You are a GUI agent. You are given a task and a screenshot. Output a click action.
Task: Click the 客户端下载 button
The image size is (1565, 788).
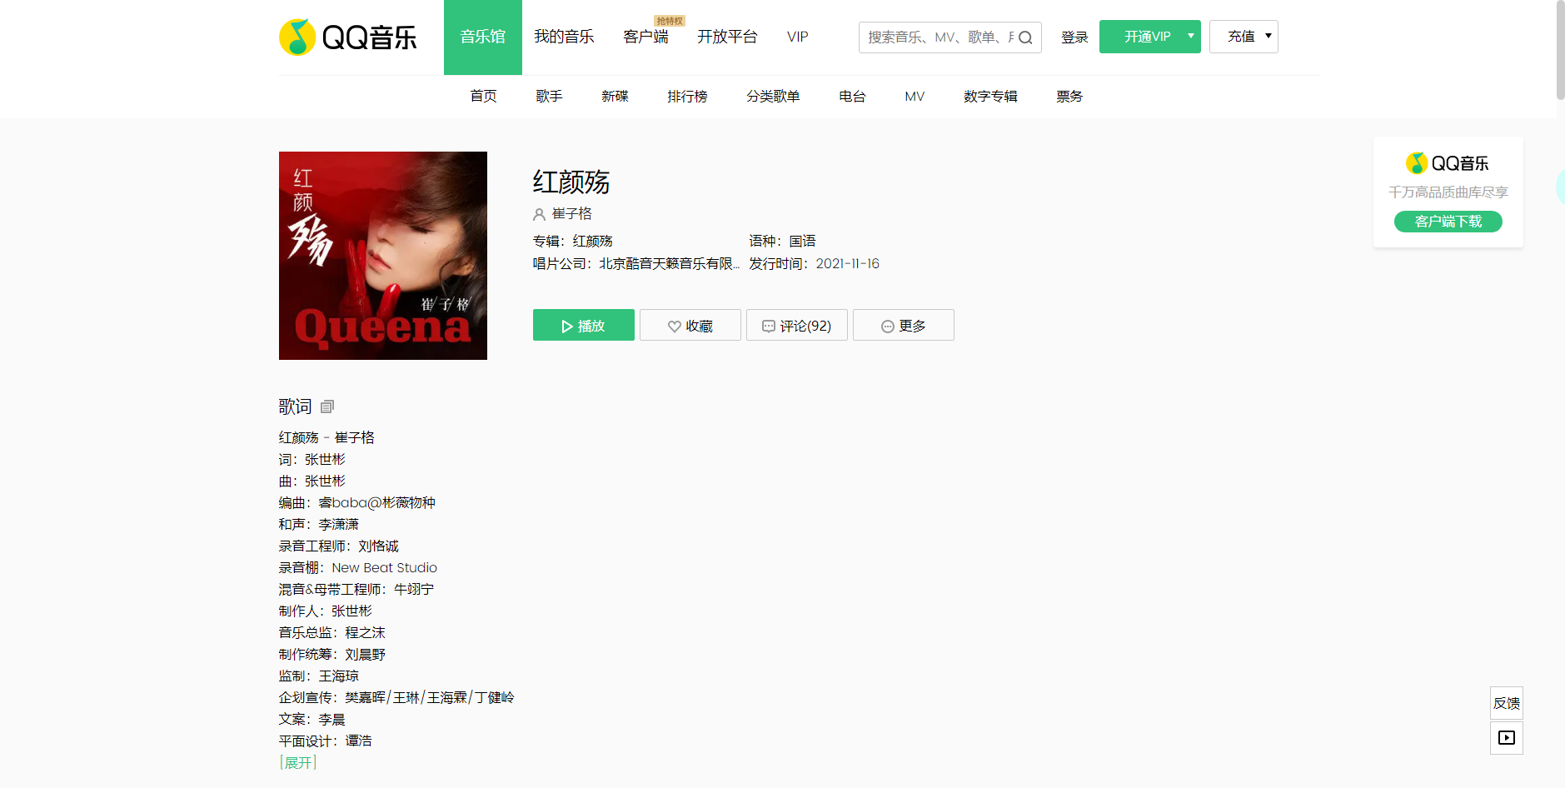[1448, 222]
